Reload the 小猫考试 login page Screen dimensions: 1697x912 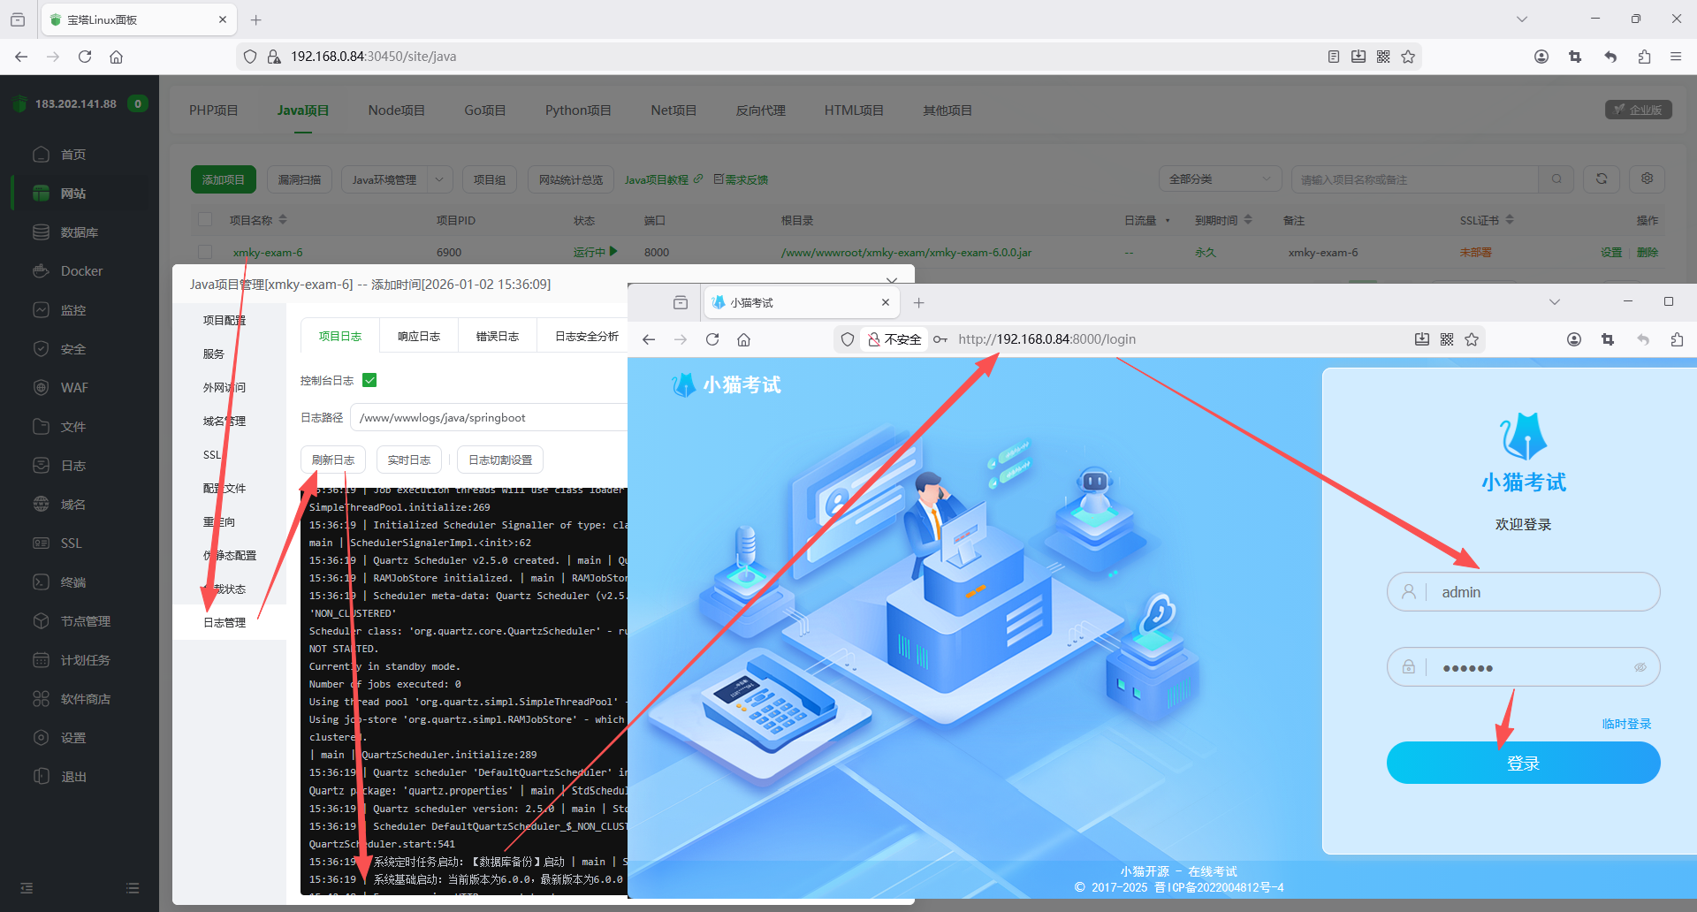pyautogui.click(x=712, y=339)
